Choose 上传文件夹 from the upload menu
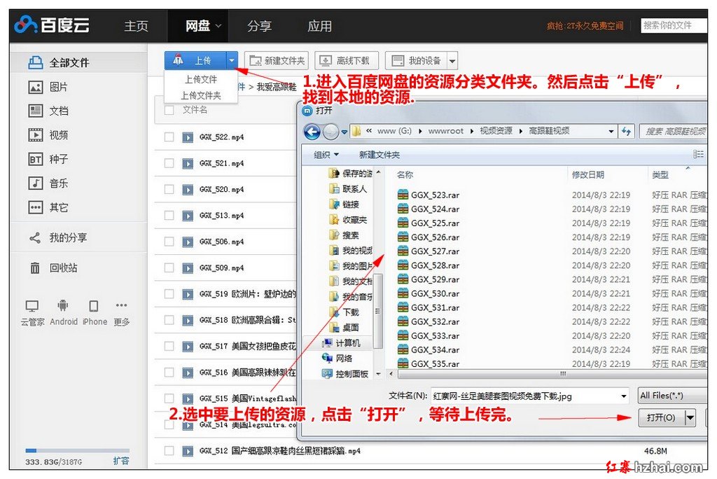 [201, 95]
